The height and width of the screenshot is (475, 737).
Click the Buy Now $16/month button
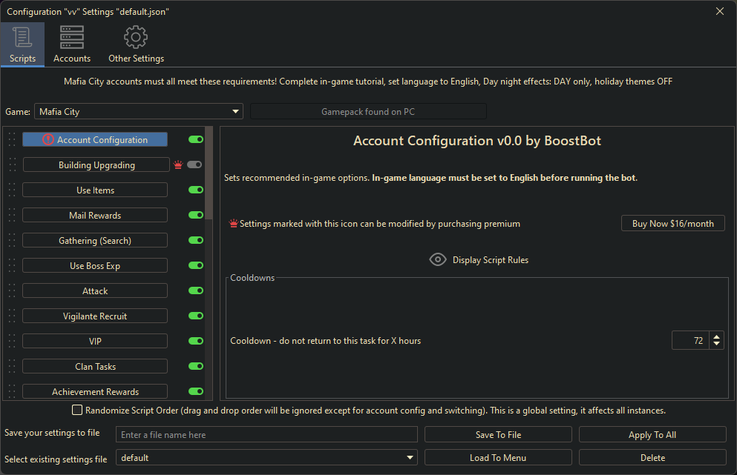point(672,224)
